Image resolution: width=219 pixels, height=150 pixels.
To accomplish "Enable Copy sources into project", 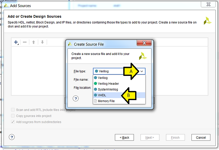I will pyautogui.click(x=13, y=116).
